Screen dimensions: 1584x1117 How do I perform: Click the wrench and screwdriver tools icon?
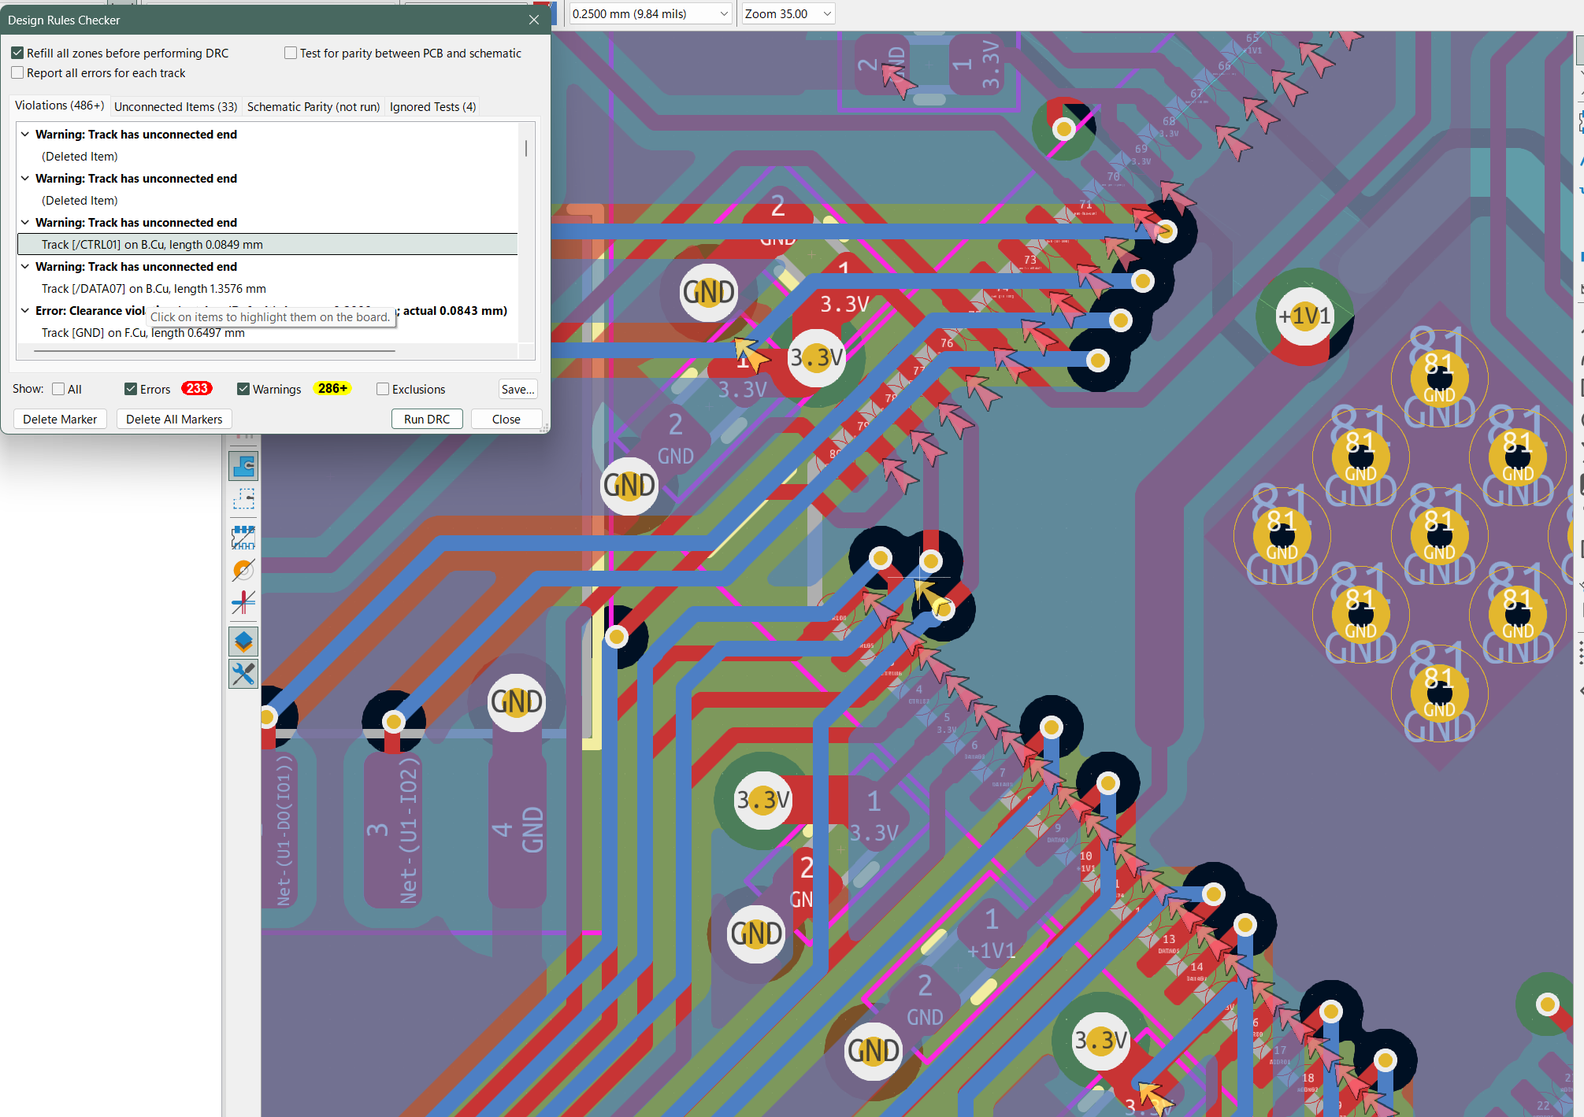[243, 674]
